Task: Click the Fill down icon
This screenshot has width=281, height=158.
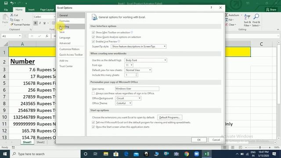Action: 227,20
